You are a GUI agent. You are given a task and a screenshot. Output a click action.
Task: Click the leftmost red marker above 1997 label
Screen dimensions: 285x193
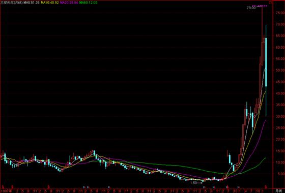tap(3, 187)
